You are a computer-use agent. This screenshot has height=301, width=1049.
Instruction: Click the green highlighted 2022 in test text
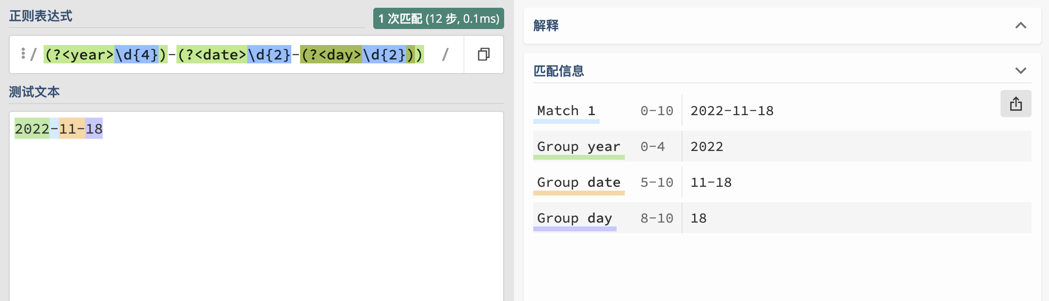[x=32, y=129]
